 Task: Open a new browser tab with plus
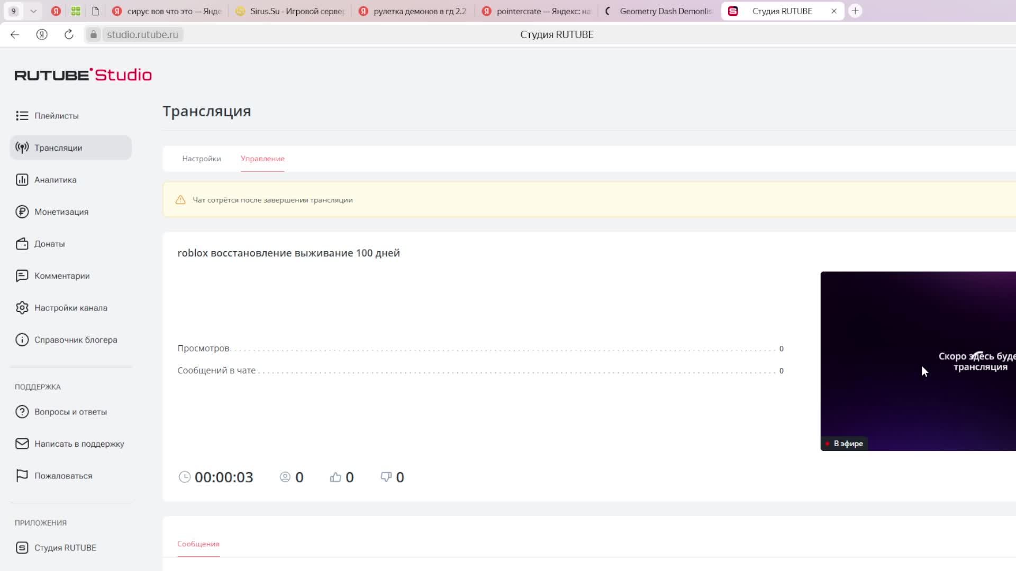855,11
